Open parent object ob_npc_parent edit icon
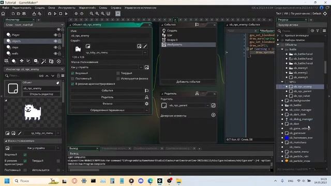The height and width of the screenshot is (186, 331). [x=214, y=105]
